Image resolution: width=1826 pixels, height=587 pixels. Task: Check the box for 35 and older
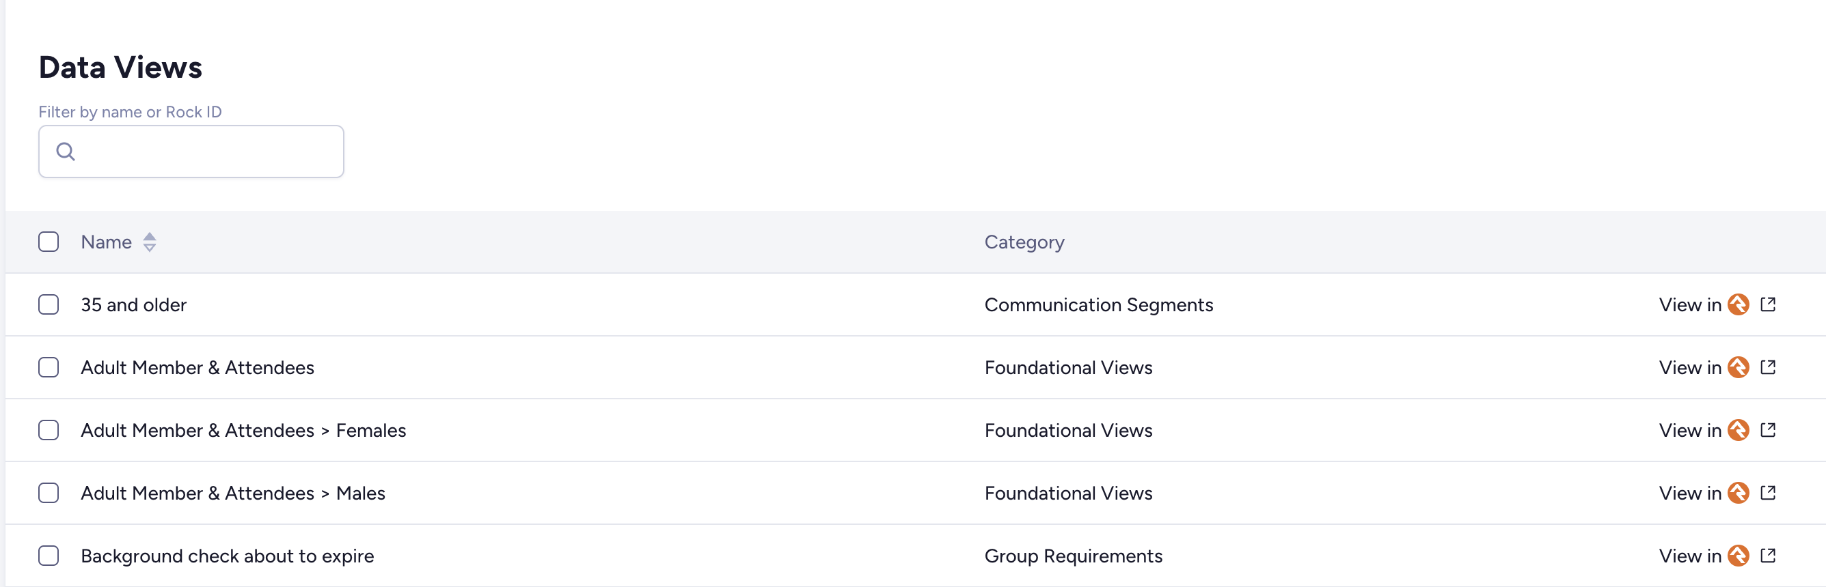click(49, 304)
